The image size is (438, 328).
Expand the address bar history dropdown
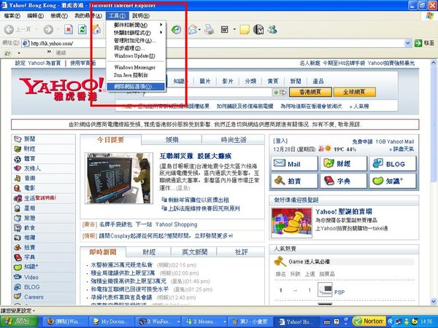(407, 43)
